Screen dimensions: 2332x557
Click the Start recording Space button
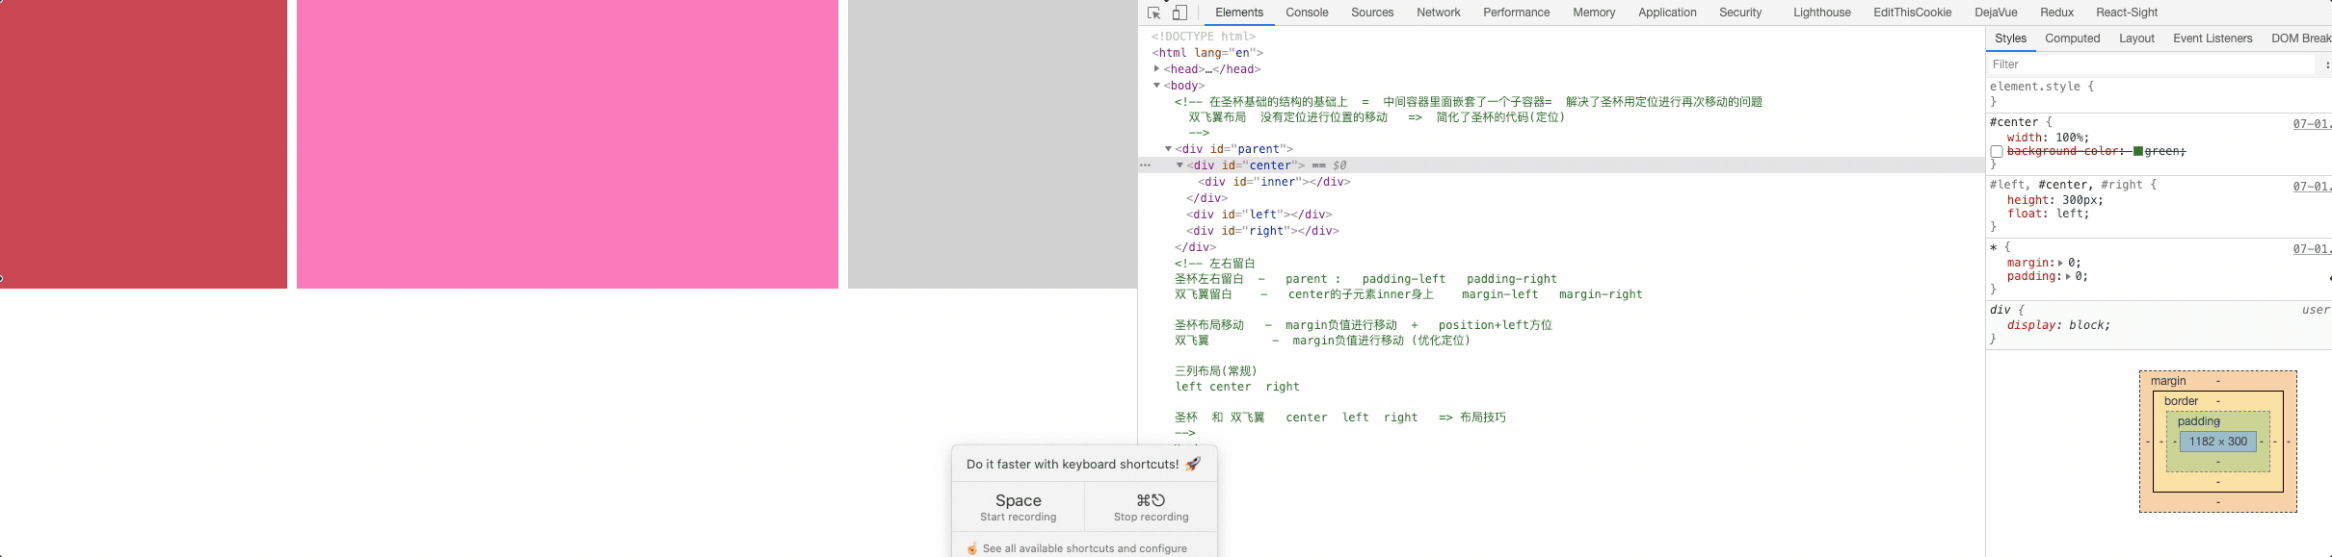tap(1018, 507)
